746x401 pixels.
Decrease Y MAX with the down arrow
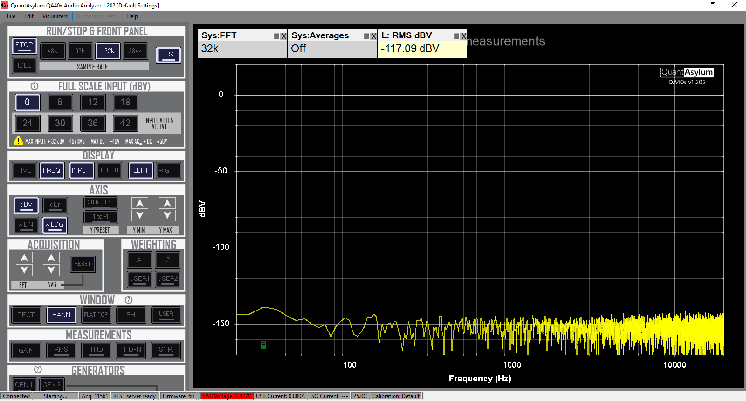tap(167, 215)
